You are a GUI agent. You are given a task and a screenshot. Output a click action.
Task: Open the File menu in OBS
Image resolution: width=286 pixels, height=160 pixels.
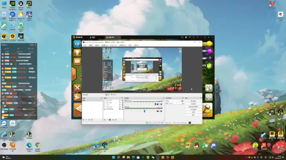click(x=85, y=45)
